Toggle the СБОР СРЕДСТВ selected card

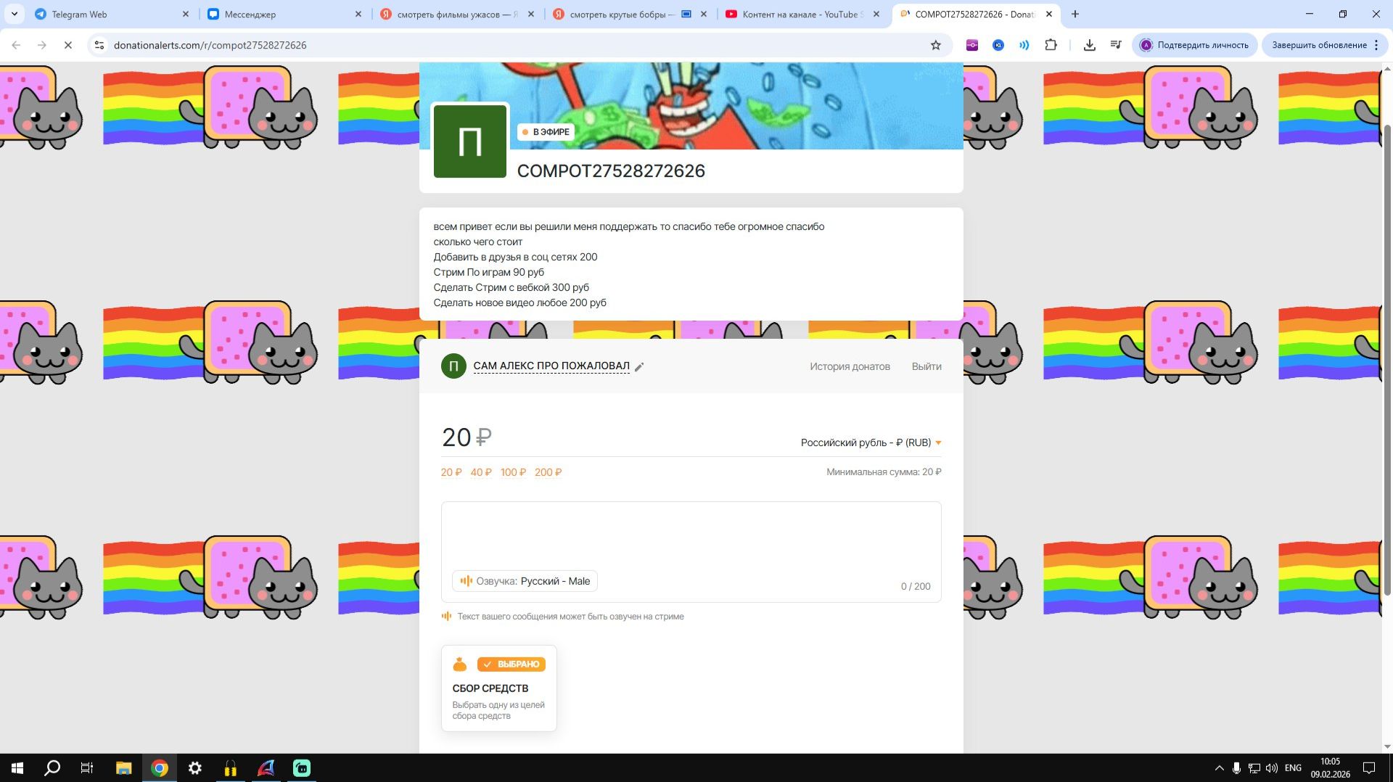[499, 688]
